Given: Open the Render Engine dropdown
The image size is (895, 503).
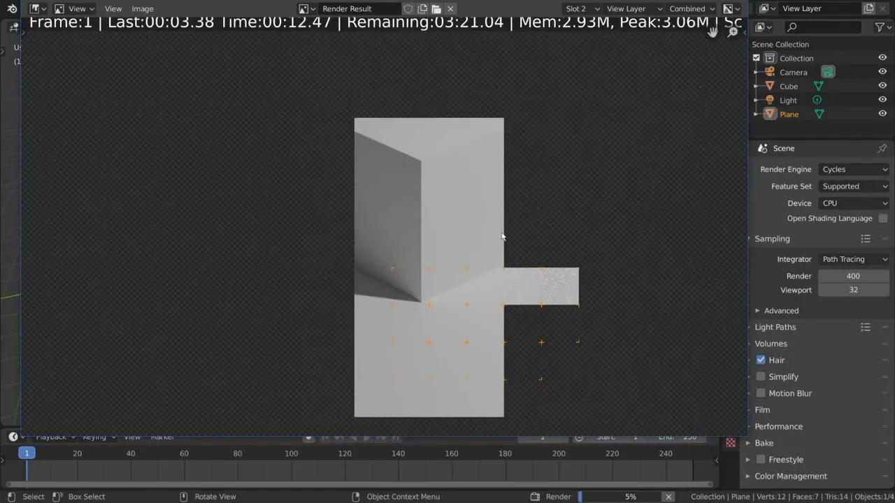Looking at the screenshot, I should (854, 169).
